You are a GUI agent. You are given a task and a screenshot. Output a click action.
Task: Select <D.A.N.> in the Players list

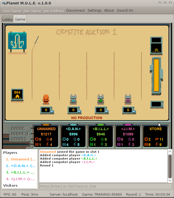point(21,166)
